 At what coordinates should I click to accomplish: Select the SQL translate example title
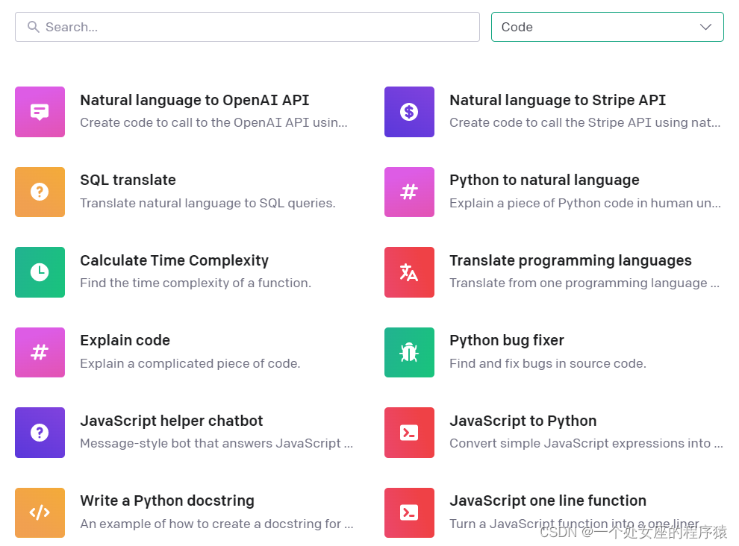128,180
